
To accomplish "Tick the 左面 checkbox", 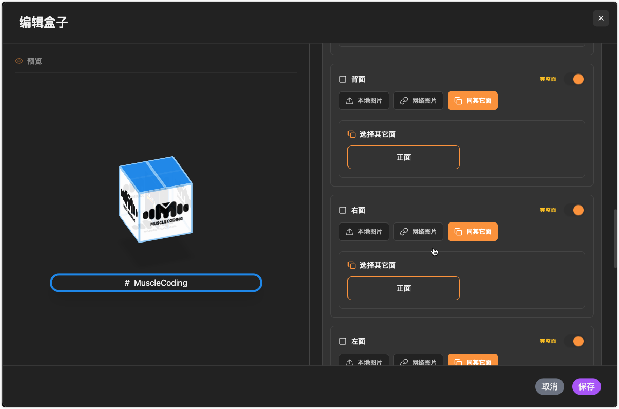I will pyautogui.click(x=343, y=341).
